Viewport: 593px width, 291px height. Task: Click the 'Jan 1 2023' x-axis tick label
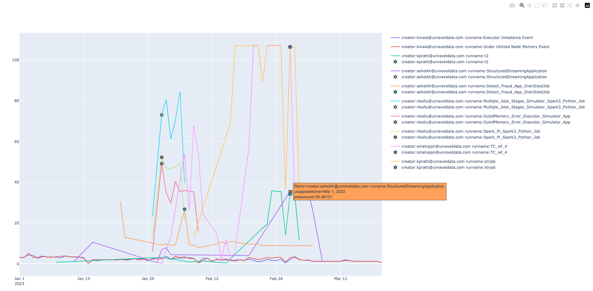19,281
